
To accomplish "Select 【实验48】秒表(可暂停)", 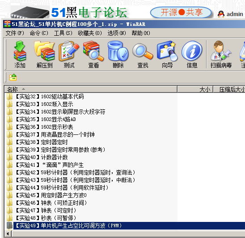I will [x=46, y=218].
